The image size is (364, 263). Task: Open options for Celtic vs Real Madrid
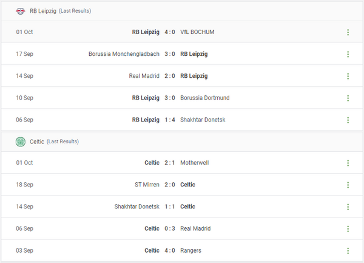pyautogui.click(x=348, y=228)
